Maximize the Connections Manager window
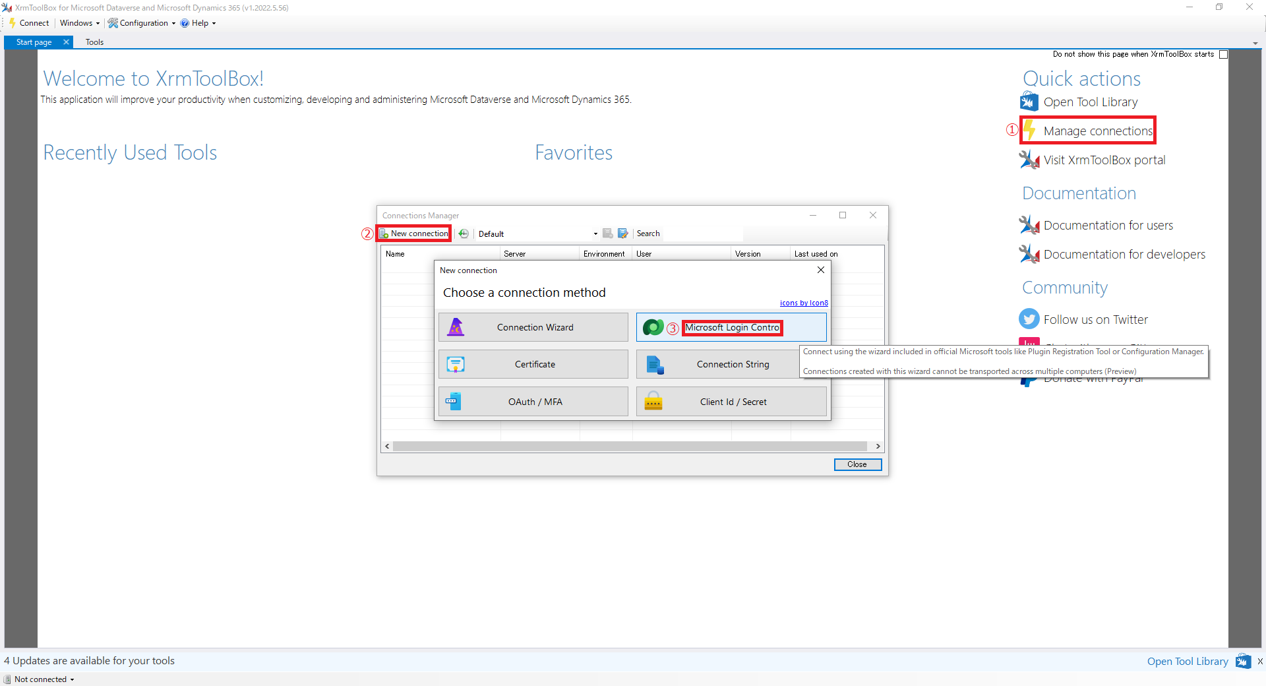Image resolution: width=1266 pixels, height=686 pixels. 843,216
